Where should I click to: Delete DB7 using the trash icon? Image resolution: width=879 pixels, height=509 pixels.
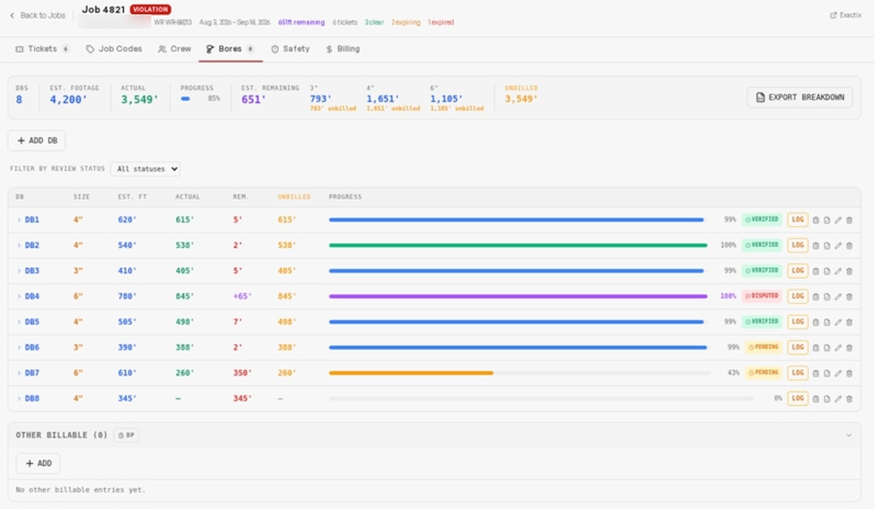point(849,373)
